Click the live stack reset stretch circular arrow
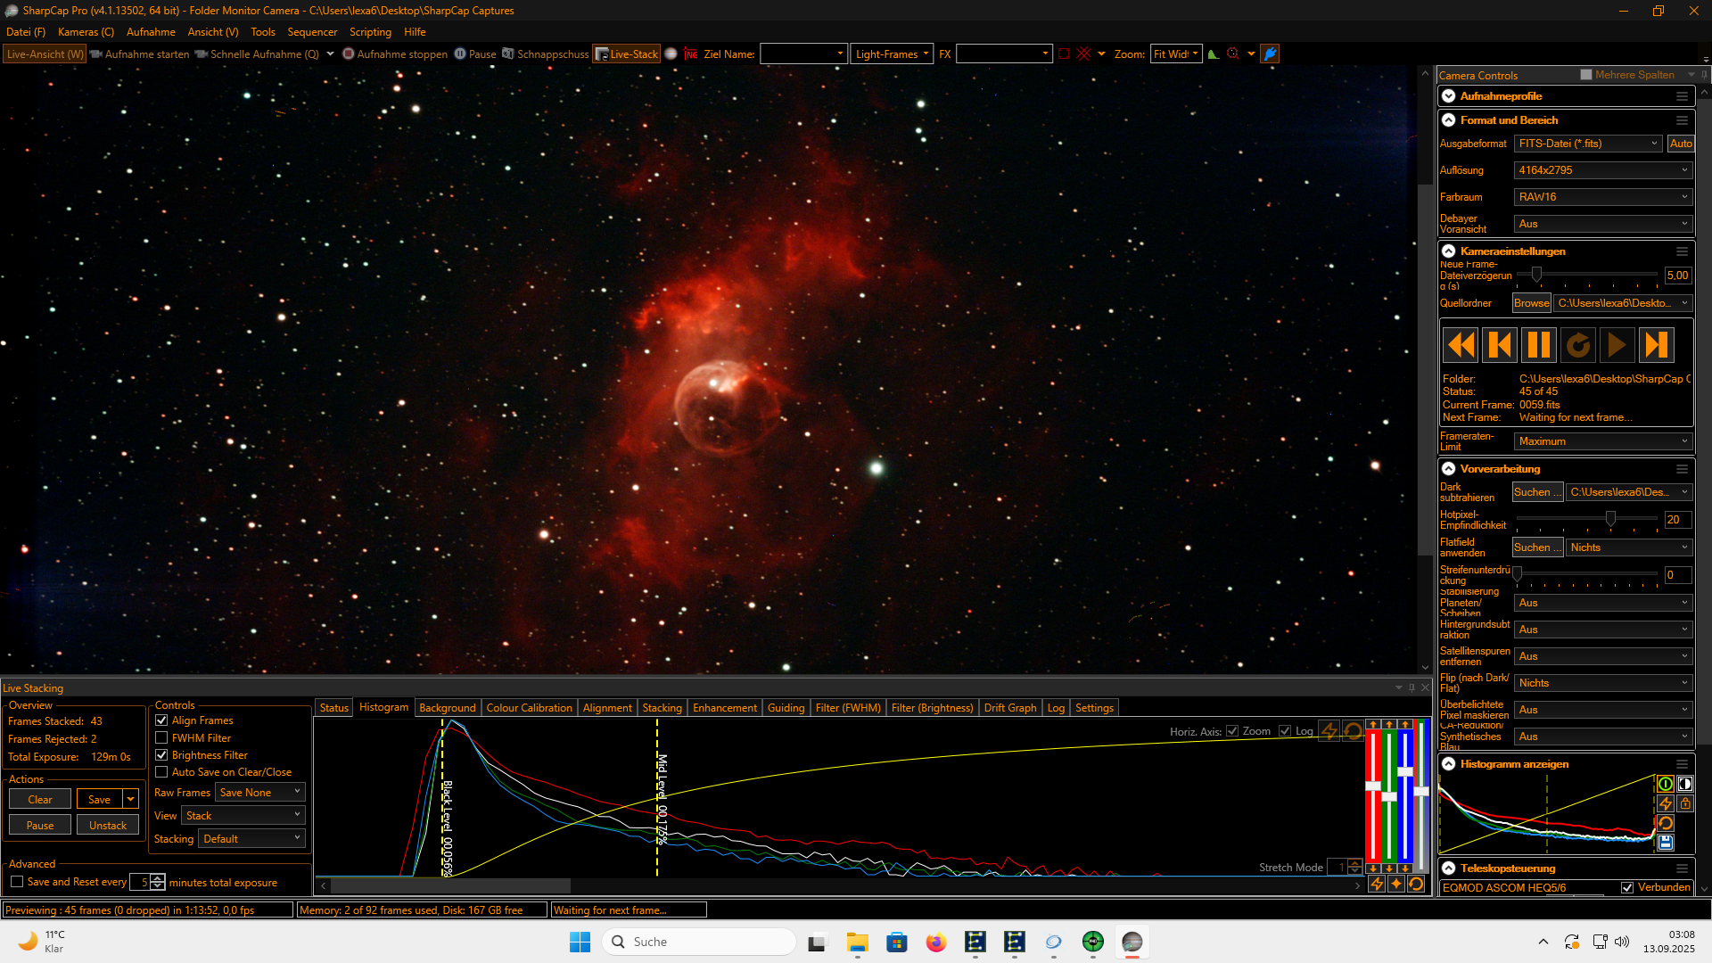 [1416, 884]
